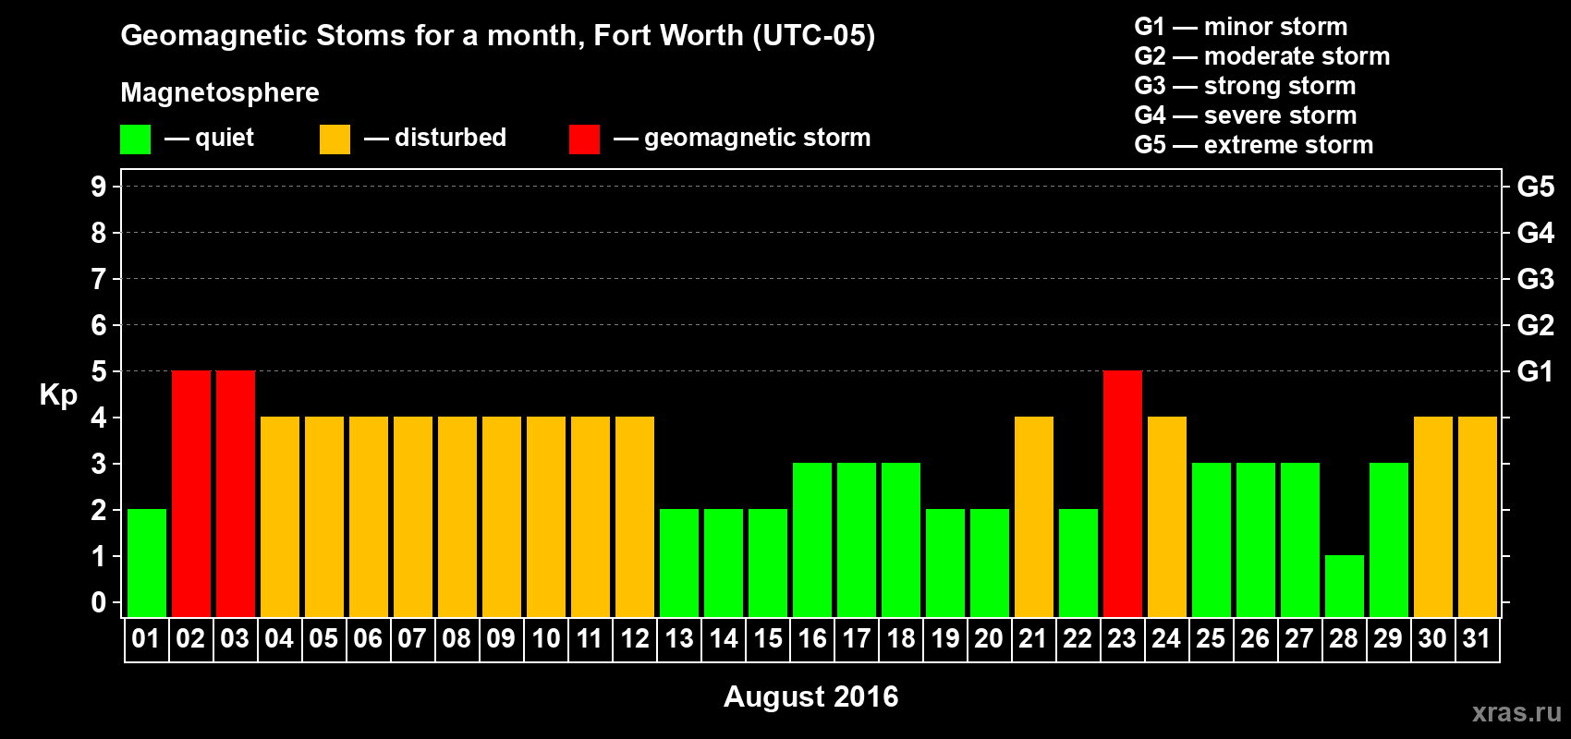This screenshot has height=739, width=1571.
Task: Click the day label "15"
Action: (x=768, y=638)
